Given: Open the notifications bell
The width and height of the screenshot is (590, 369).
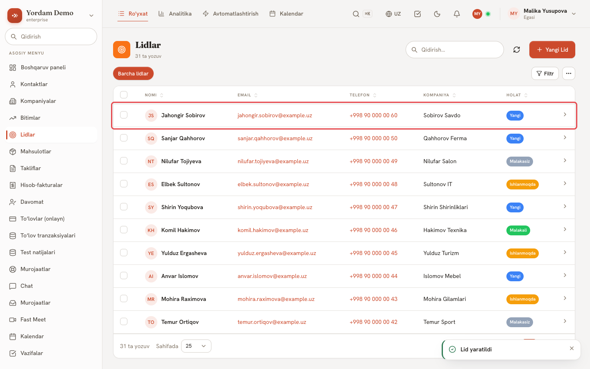Looking at the screenshot, I should [x=457, y=14].
